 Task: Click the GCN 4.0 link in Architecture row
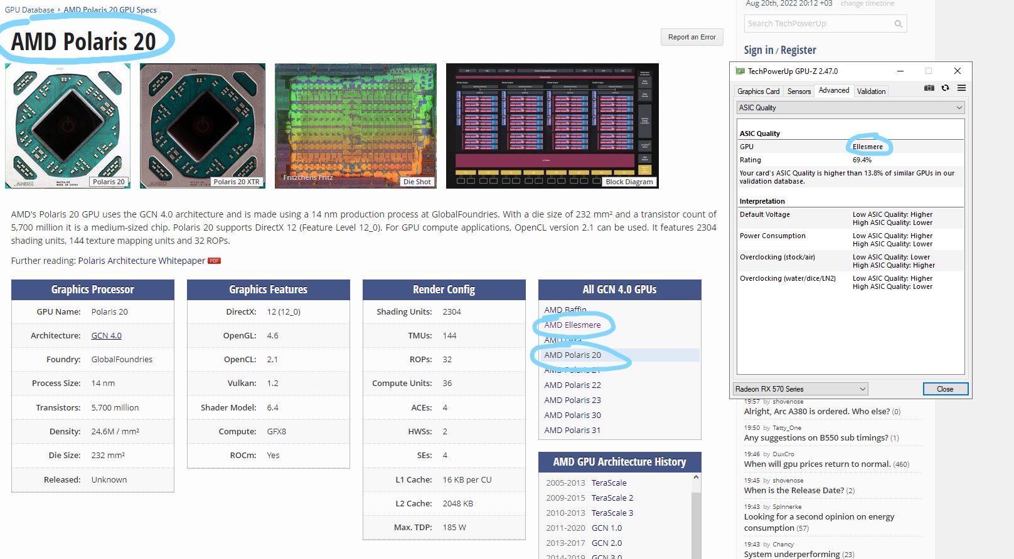click(107, 336)
